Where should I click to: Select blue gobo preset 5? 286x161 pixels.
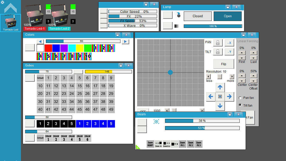111,124
